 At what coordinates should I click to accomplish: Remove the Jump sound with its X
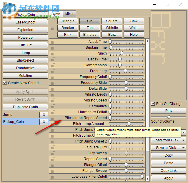tap(44, 115)
